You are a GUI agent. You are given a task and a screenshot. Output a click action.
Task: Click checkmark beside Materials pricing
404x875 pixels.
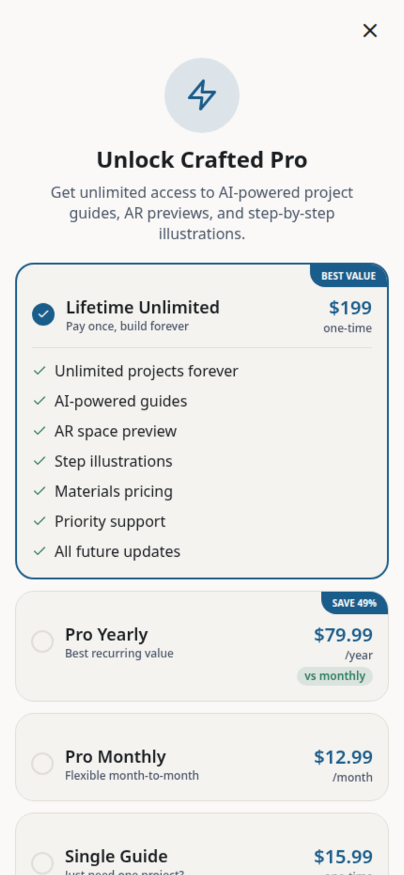pos(39,491)
